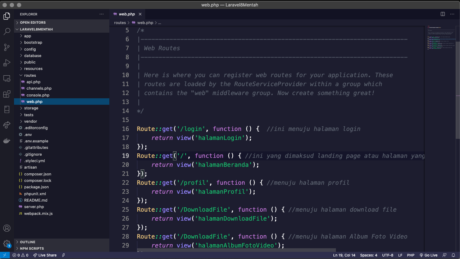Open the Extensions view icon
460x259 pixels.
tap(7, 94)
